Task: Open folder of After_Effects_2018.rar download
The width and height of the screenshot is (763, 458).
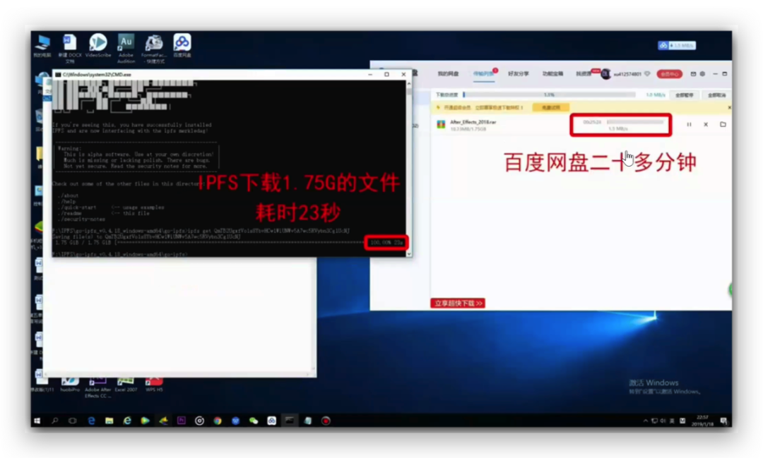Action: point(723,124)
